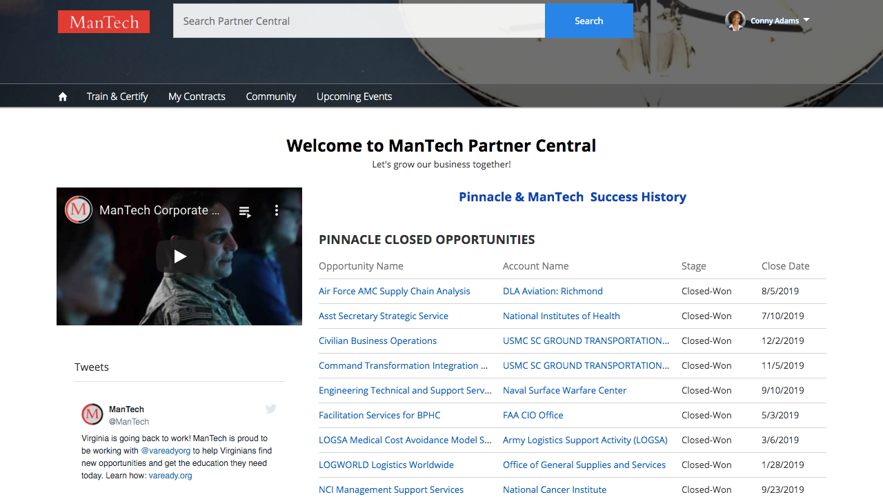Open the video playlist queue icon
The width and height of the screenshot is (883, 497).
pyautogui.click(x=245, y=211)
